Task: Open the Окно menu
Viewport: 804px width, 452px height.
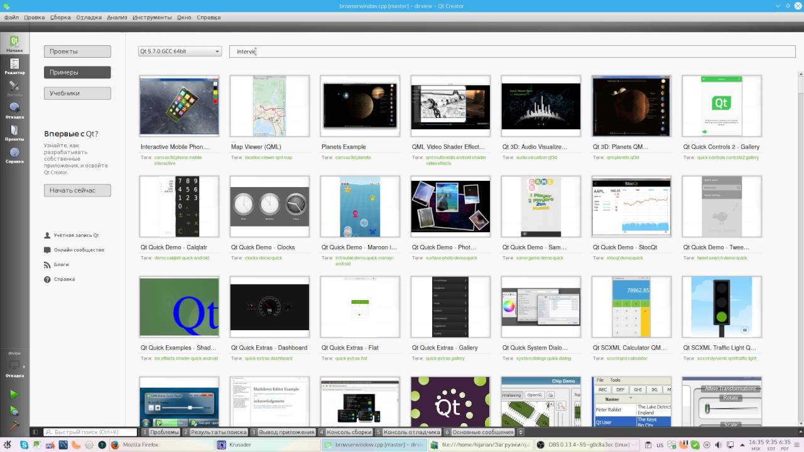Action: click(x=184, y=18)
